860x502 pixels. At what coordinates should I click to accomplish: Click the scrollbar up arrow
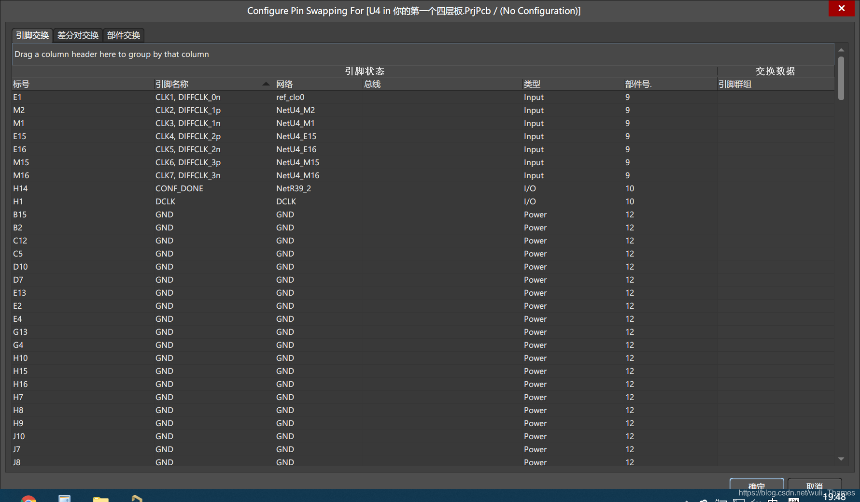pyautogui.click(x=841, y=50)
